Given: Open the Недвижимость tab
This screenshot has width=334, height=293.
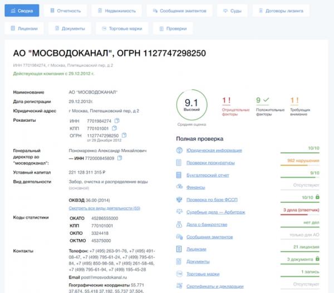Looking at the screenshot, I should click(117, 11).
